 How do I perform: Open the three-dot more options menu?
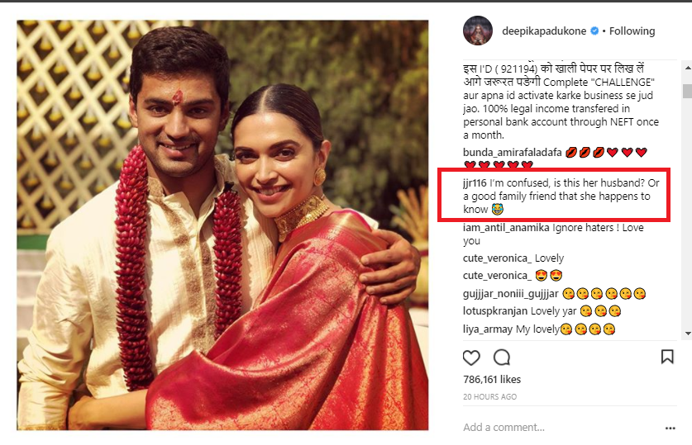pos(670,428)
